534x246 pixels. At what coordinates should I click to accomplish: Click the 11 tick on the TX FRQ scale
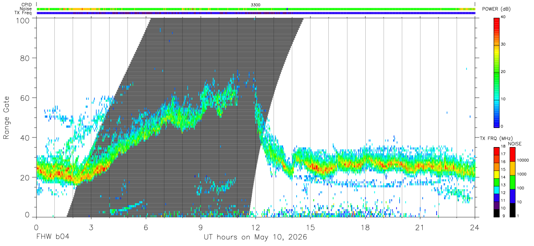(504, 201)
